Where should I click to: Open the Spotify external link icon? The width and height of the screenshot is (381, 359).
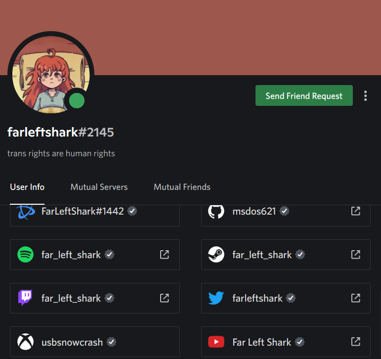tap(165, 254)
